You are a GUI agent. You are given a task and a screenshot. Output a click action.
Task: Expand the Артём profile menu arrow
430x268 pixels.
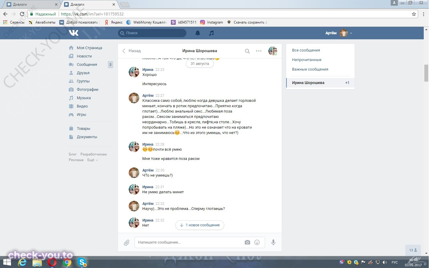[x=351, y=33]
